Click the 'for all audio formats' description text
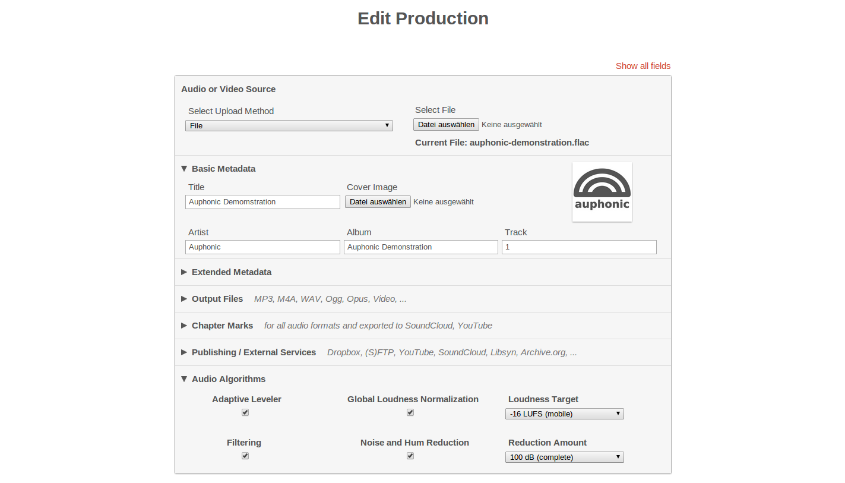Screen dimensions: 845x483 pyautogui.click(x=378, y=326)
